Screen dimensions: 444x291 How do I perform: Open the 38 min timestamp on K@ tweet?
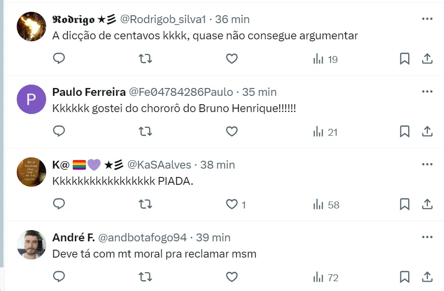[218, 165]
